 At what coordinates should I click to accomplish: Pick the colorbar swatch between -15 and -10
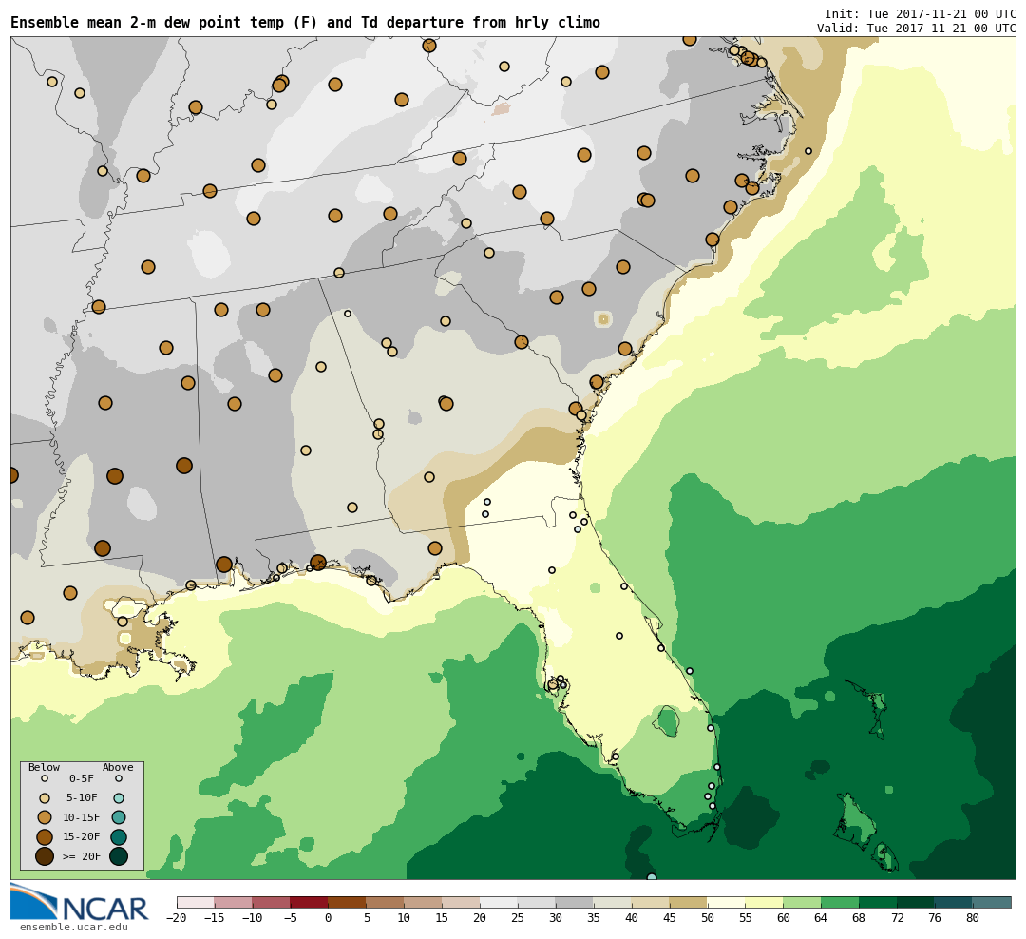(234, 902)
